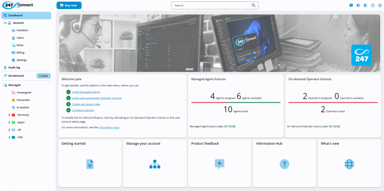This screenshot has width=384, height=191.
Task: Expand the Japan group chevron
Action: click(9, 122)
